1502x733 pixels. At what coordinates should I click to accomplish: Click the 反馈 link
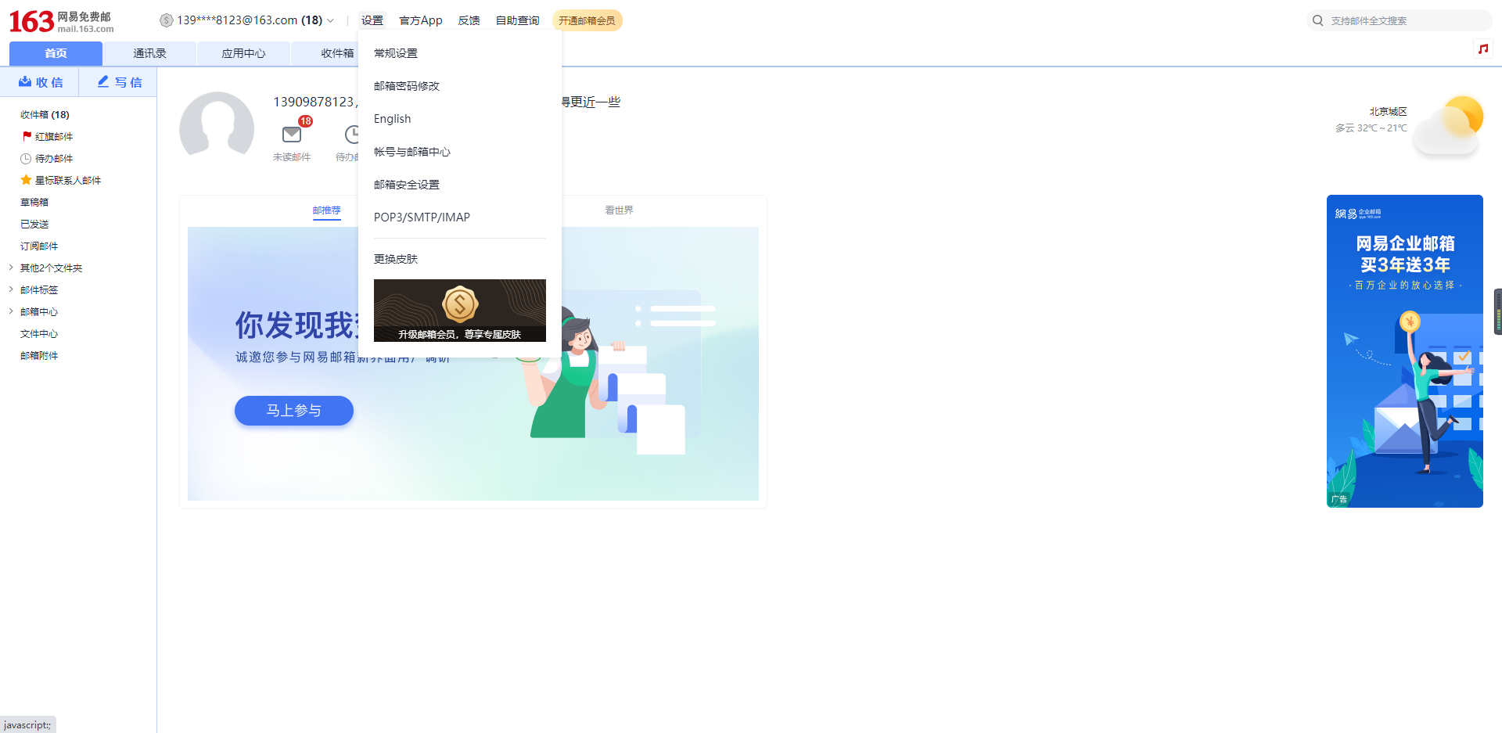[x=469, y=20]
